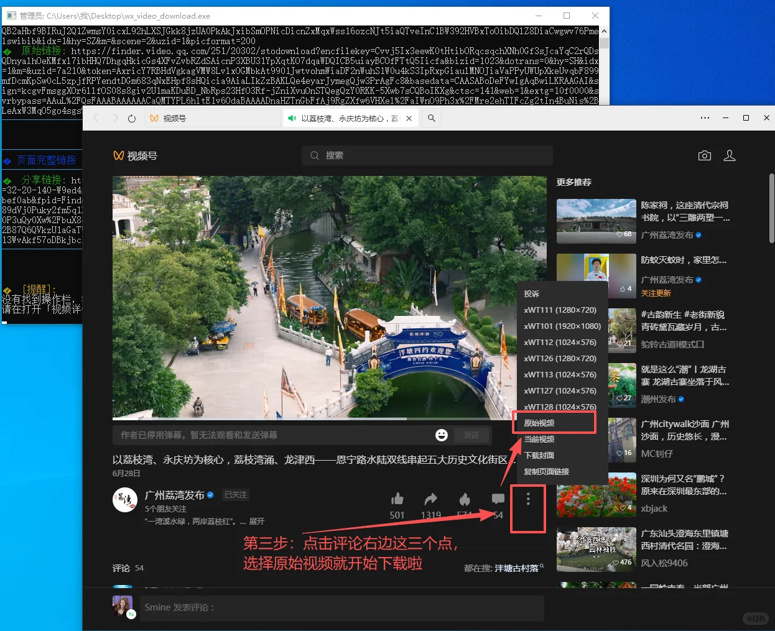Click the disabled danmaku input field
The height and width of the screenshot is (631, 775).
click(274, 435)
